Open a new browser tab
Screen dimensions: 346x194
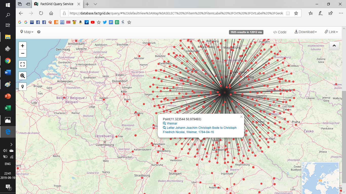[x=87, y=4]
